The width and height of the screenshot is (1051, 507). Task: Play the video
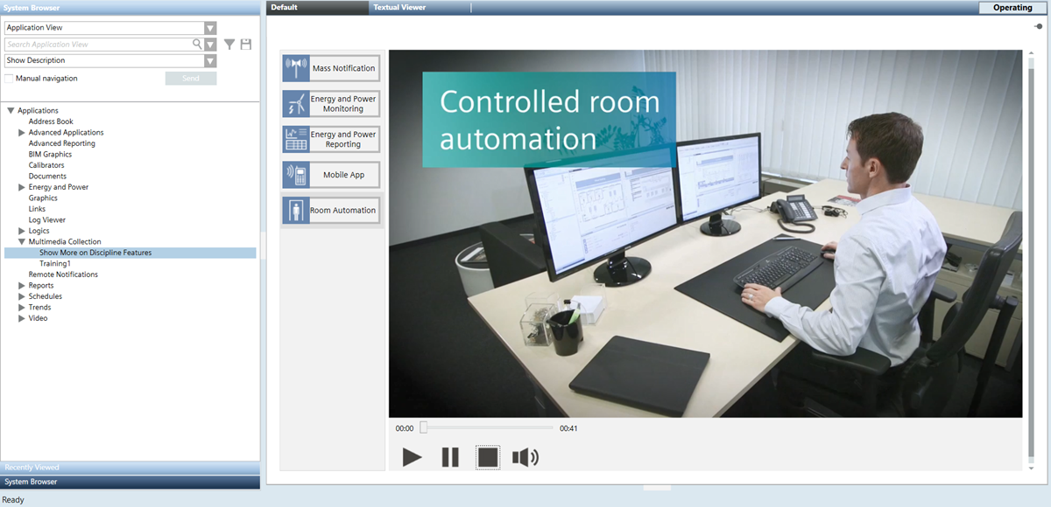pos(412,457)
